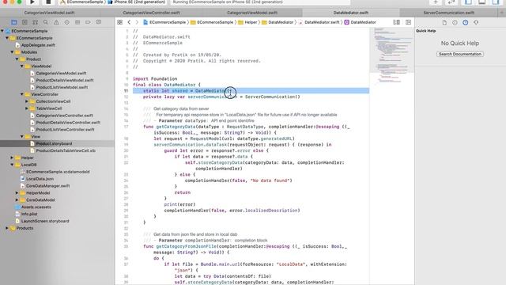Viewport: 506px width, 285px height.
Task: Click the DataMediator class jump bar item
Action: (361, 22)
